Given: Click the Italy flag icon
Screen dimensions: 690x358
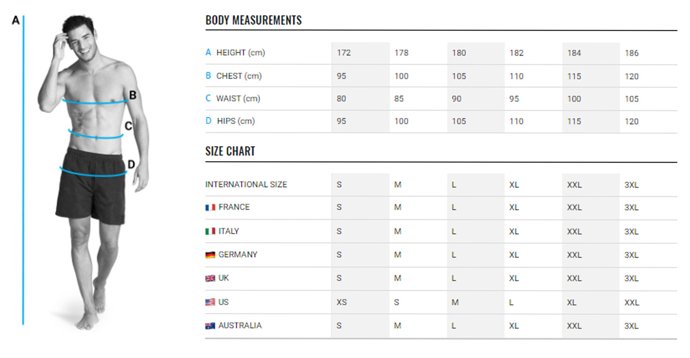Looking at the screenshot, I should pyautogui.click(x=210, y=231).
